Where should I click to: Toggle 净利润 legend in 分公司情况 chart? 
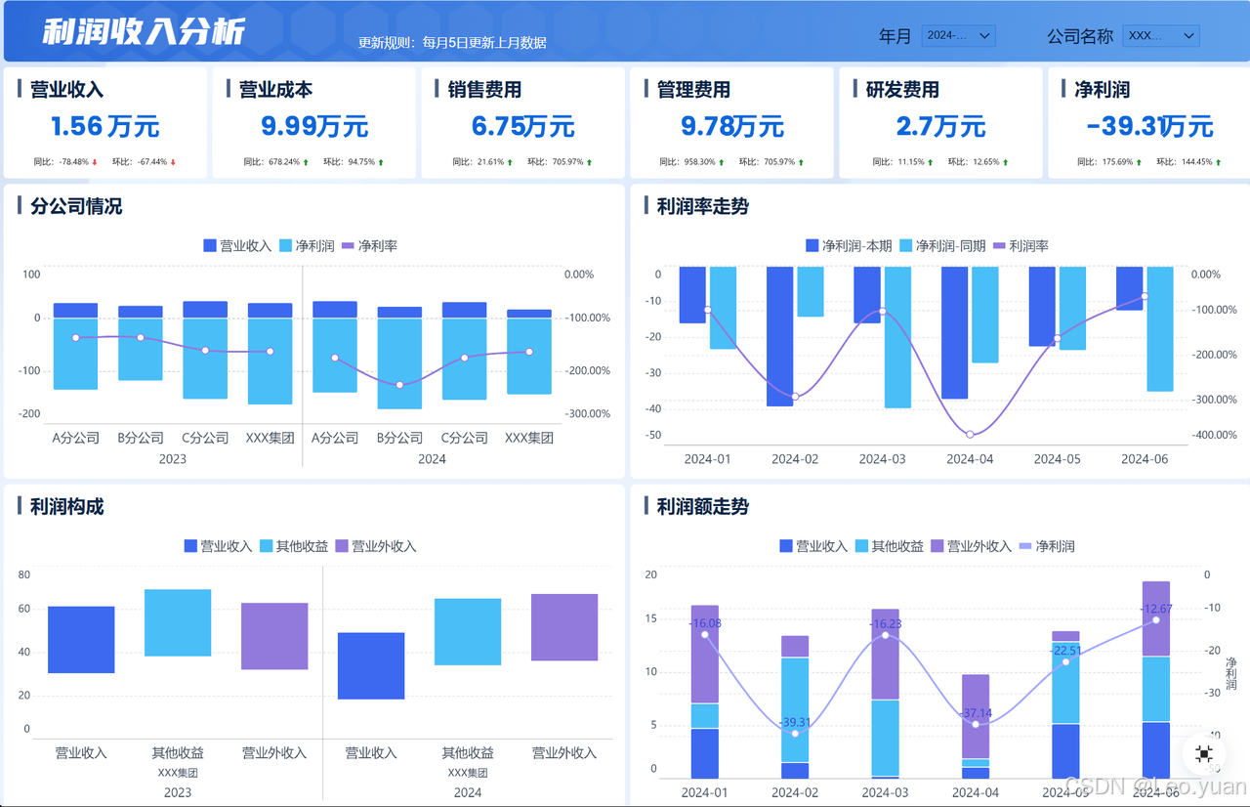(x=308, y=246)
